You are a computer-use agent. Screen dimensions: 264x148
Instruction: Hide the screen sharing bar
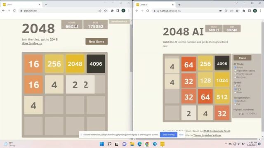[x=181, y=134]
